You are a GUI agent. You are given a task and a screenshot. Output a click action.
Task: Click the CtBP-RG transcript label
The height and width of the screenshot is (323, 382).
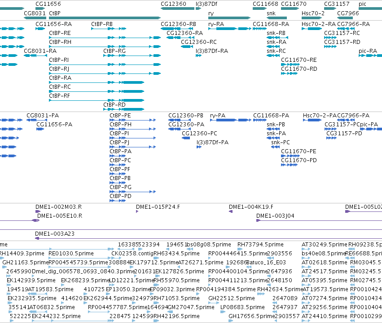pos(114,51)
